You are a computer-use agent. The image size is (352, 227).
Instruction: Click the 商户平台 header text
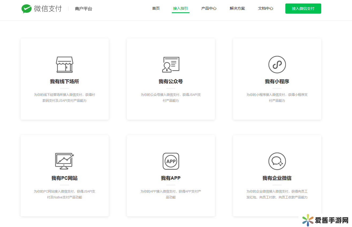84,9
